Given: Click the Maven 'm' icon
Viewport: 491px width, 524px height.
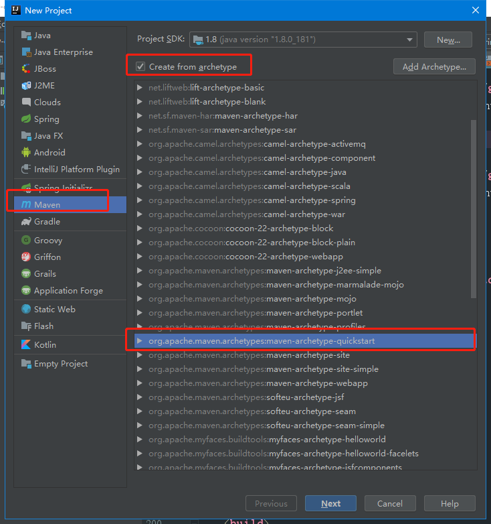Looking at the screenshot, I should pyautogui.click(x=26, y=204).
